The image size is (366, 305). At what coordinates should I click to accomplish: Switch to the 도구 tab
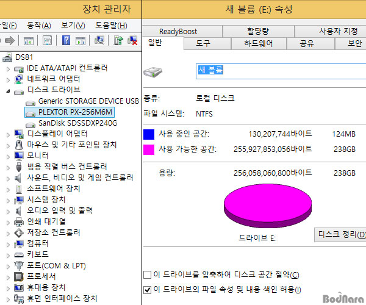pyautogui.click(x=207, y=44)
